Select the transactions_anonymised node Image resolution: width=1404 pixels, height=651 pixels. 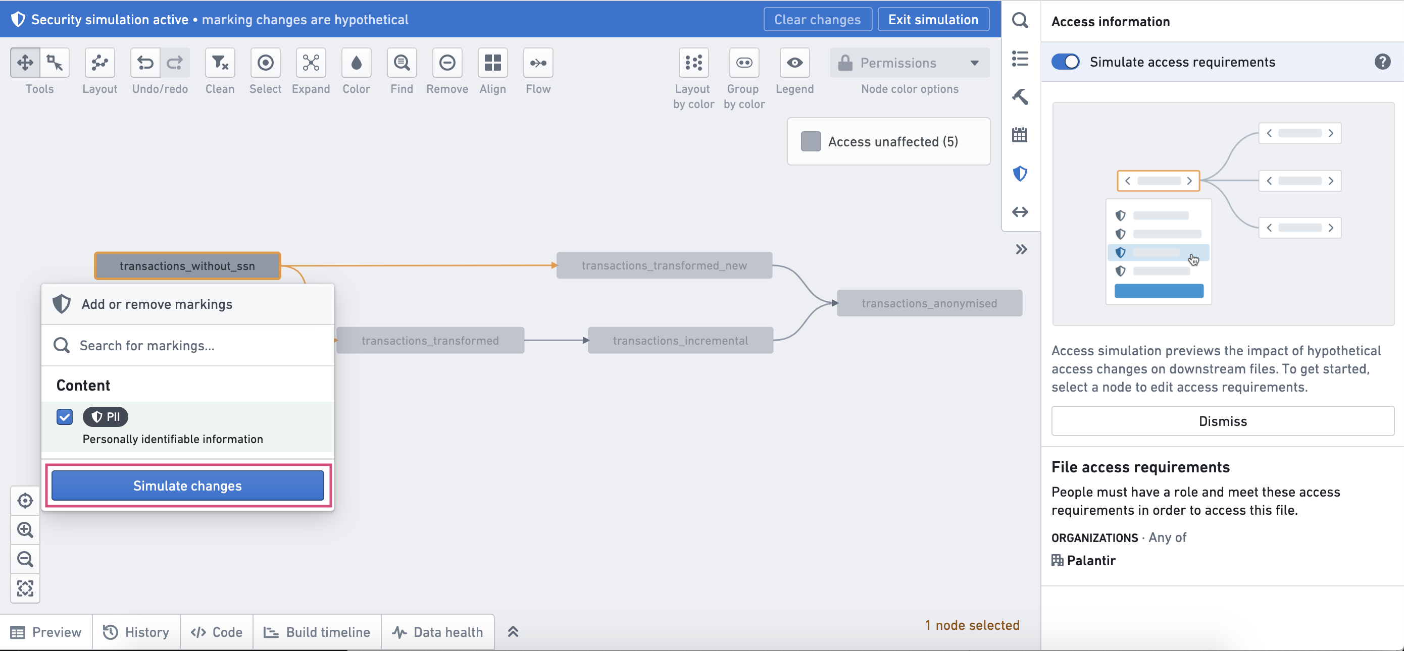[929, 303]
